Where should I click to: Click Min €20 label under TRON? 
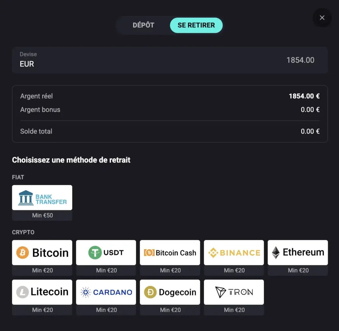[x=234, y=310]
